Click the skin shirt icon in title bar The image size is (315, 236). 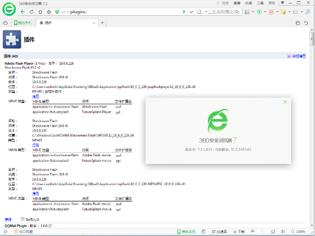click(282, 3)
